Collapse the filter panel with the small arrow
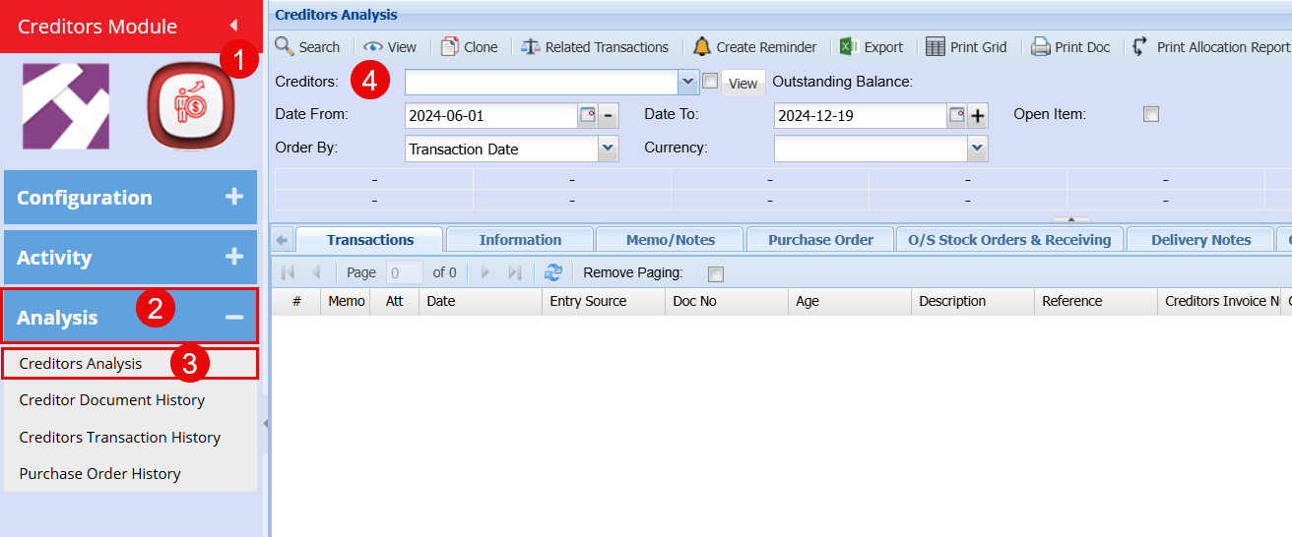 (x=1071, y=218)
